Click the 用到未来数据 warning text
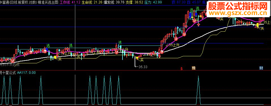This screenshot has width=271, height=106. [10, 65]
